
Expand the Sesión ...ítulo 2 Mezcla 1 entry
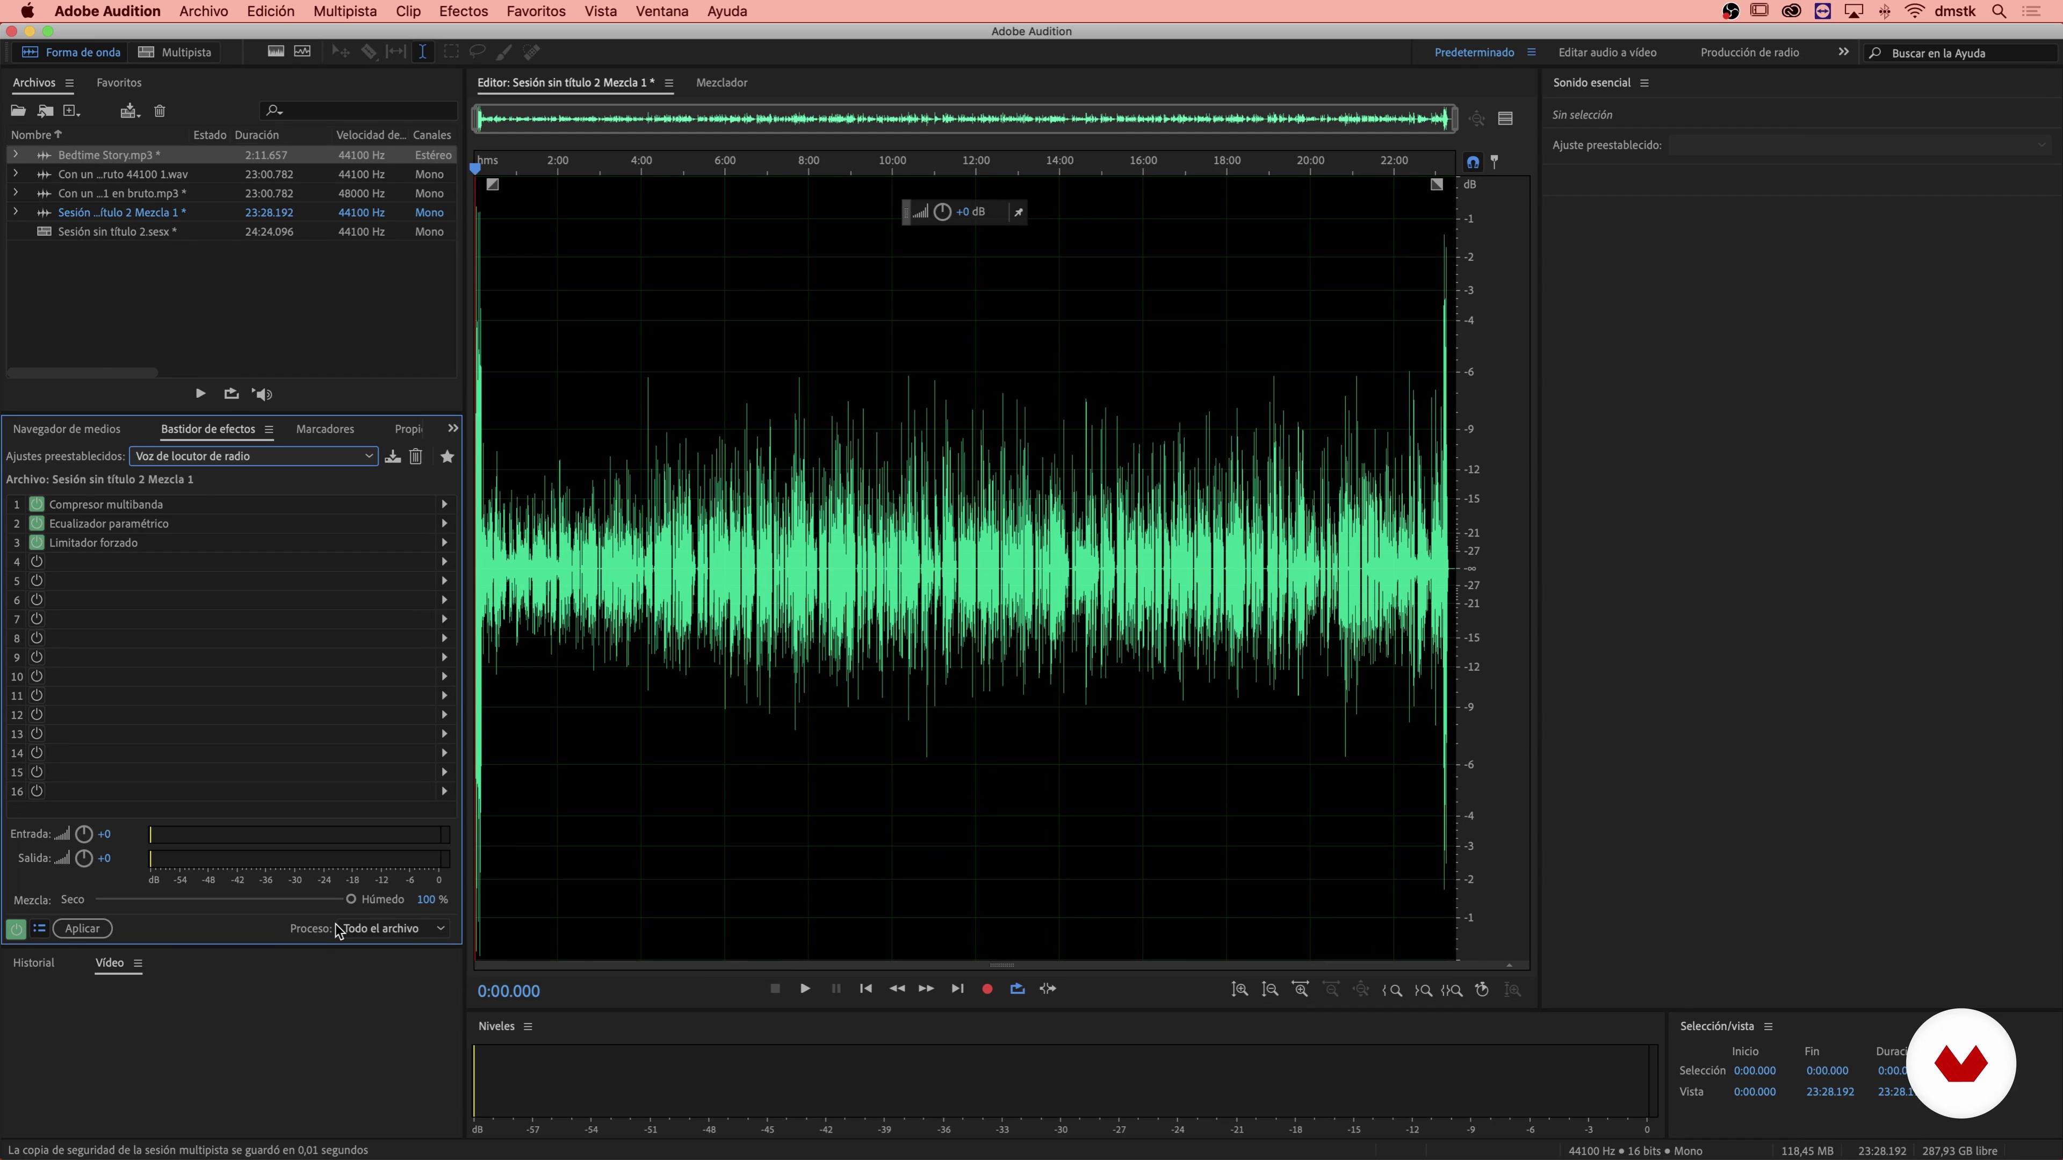pos(15,212)
